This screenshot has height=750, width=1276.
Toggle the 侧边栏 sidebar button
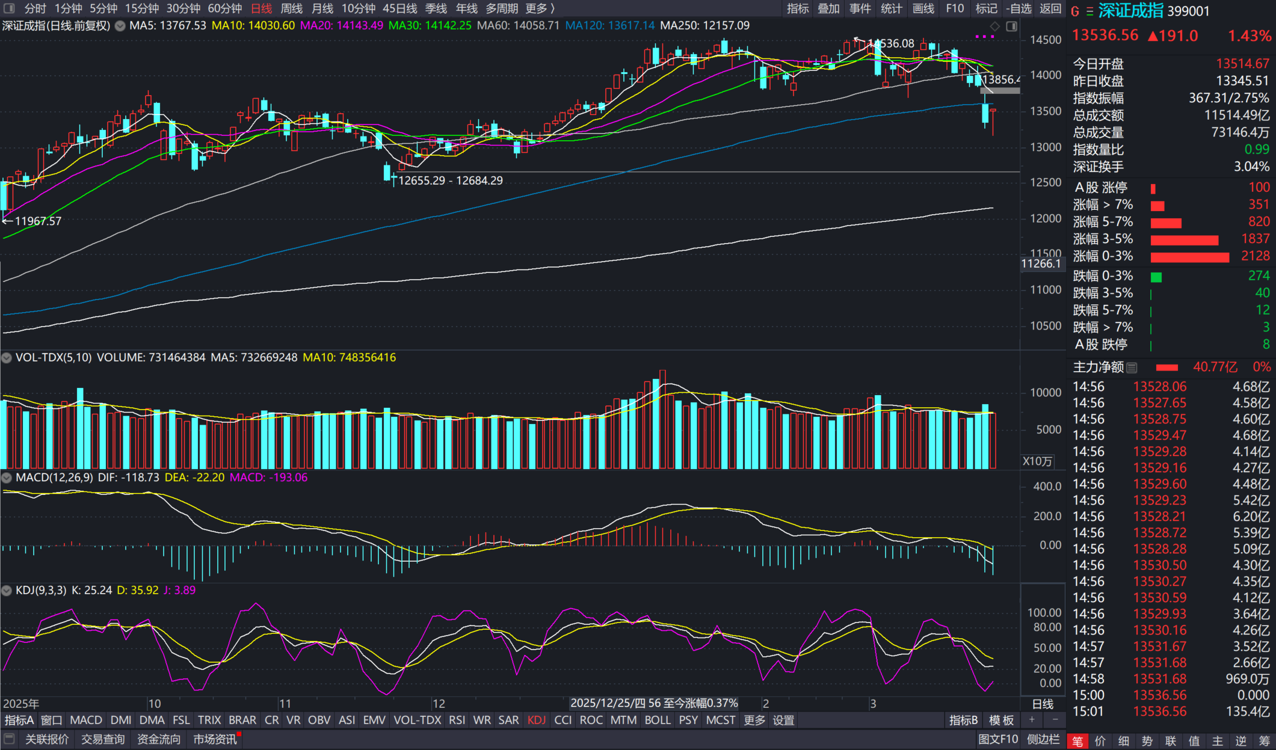(1043, 739)
